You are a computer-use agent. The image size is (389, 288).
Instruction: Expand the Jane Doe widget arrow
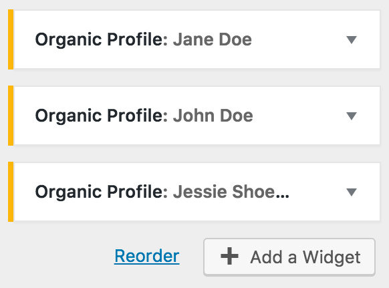(352, 39)
